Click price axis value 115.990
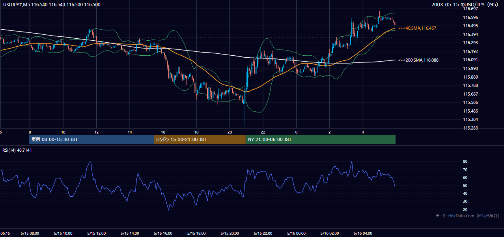This screenshot has width=504, height=237. click(x=470, y=68)
